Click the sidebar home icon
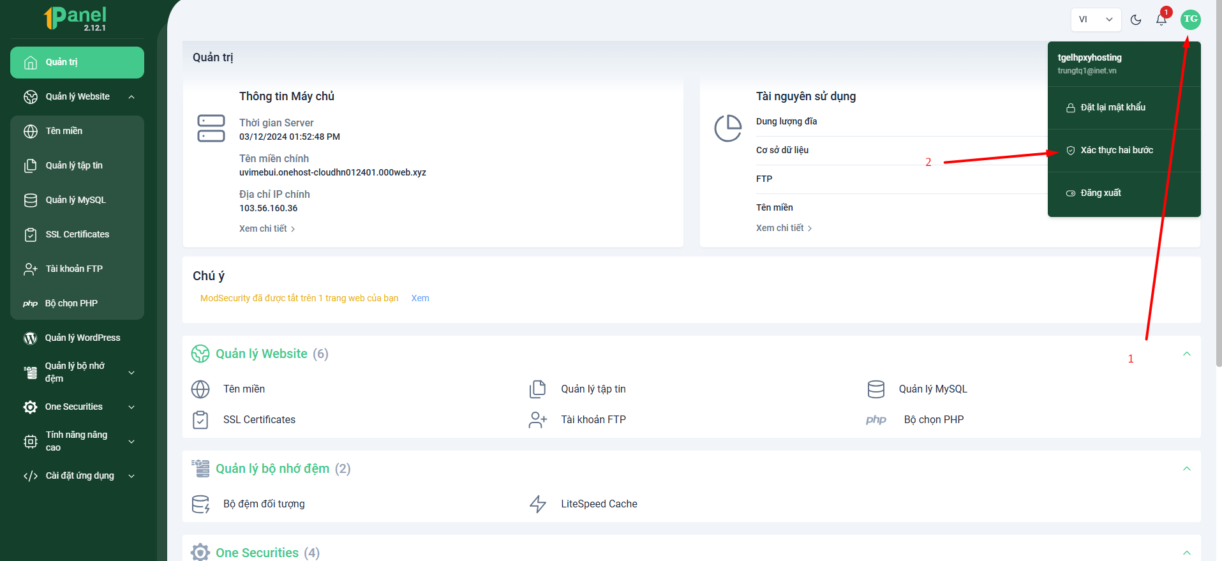The width and height of the screenshot is (1222, 561). (x=31, y=63)
